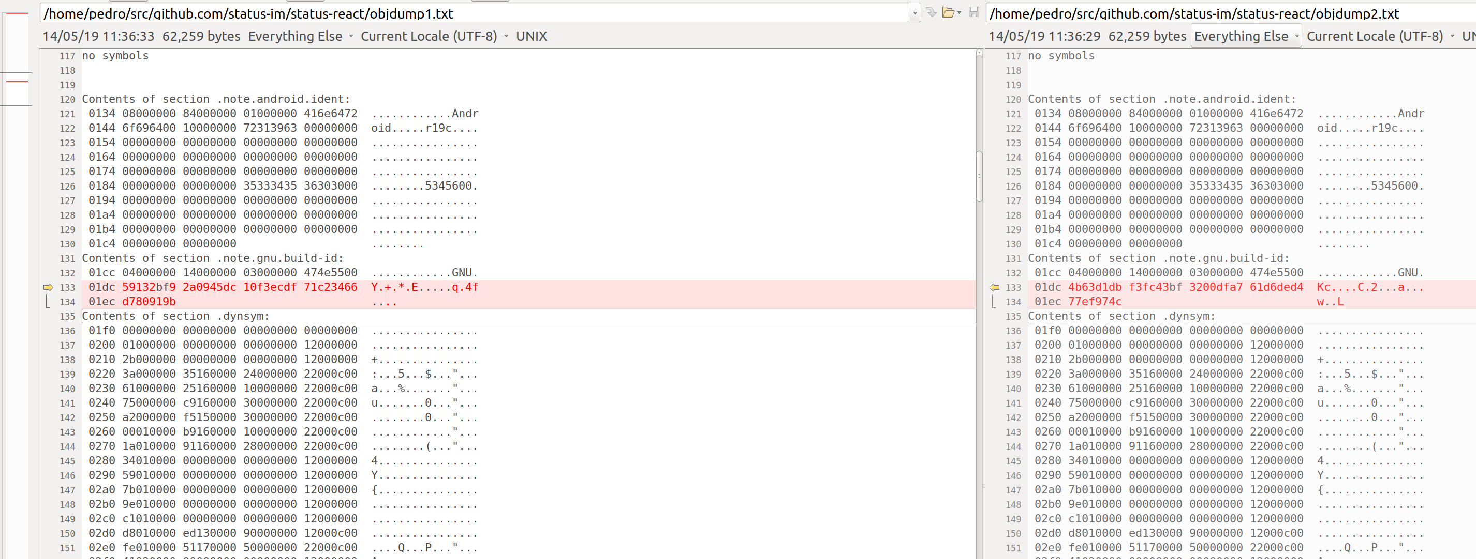Click right 'Contents of section .note.gnu.build-id:' line
Viewport: 1476px width, 559px height.
pos(1159,258)
